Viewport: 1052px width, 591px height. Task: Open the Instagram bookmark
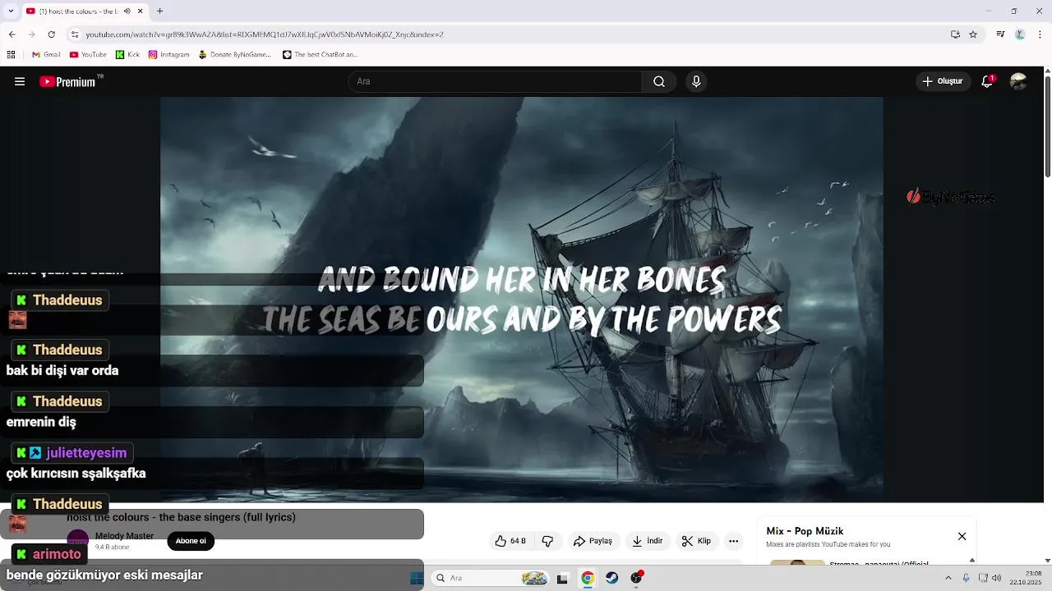tap(169, 55)
